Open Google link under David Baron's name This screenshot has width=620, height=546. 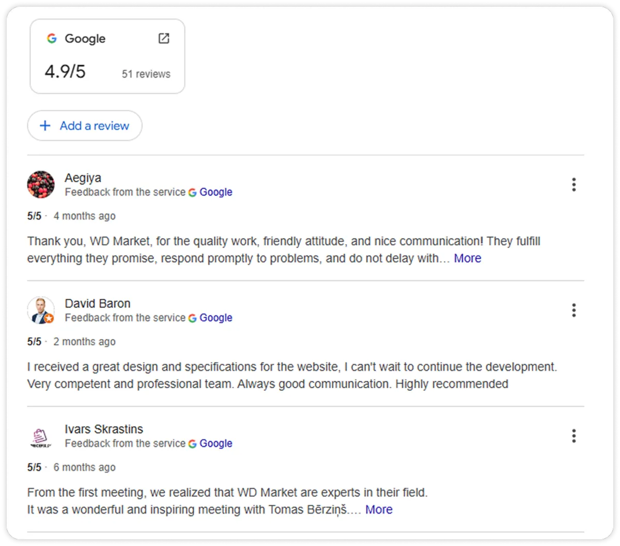216,318
